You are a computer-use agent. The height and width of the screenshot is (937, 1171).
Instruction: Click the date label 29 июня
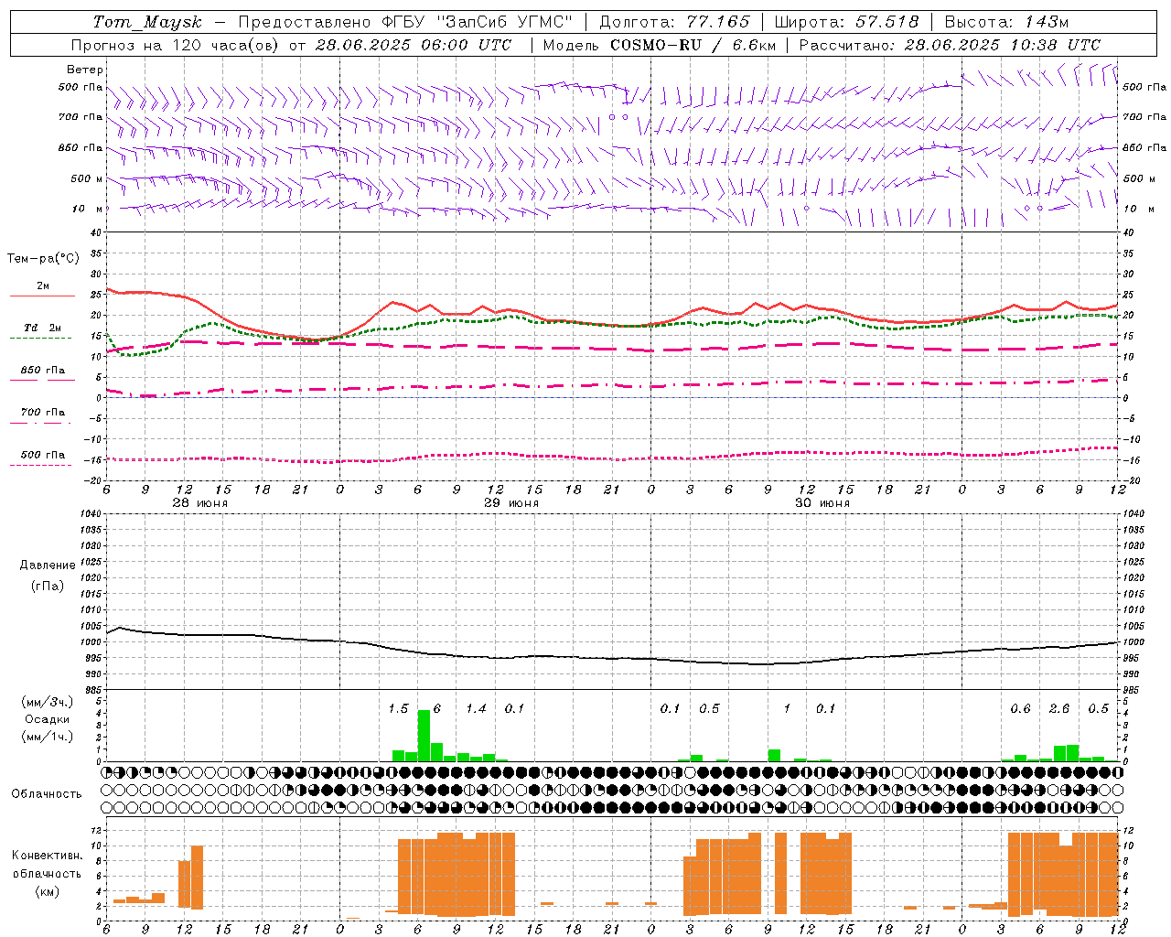coord(511,503)
